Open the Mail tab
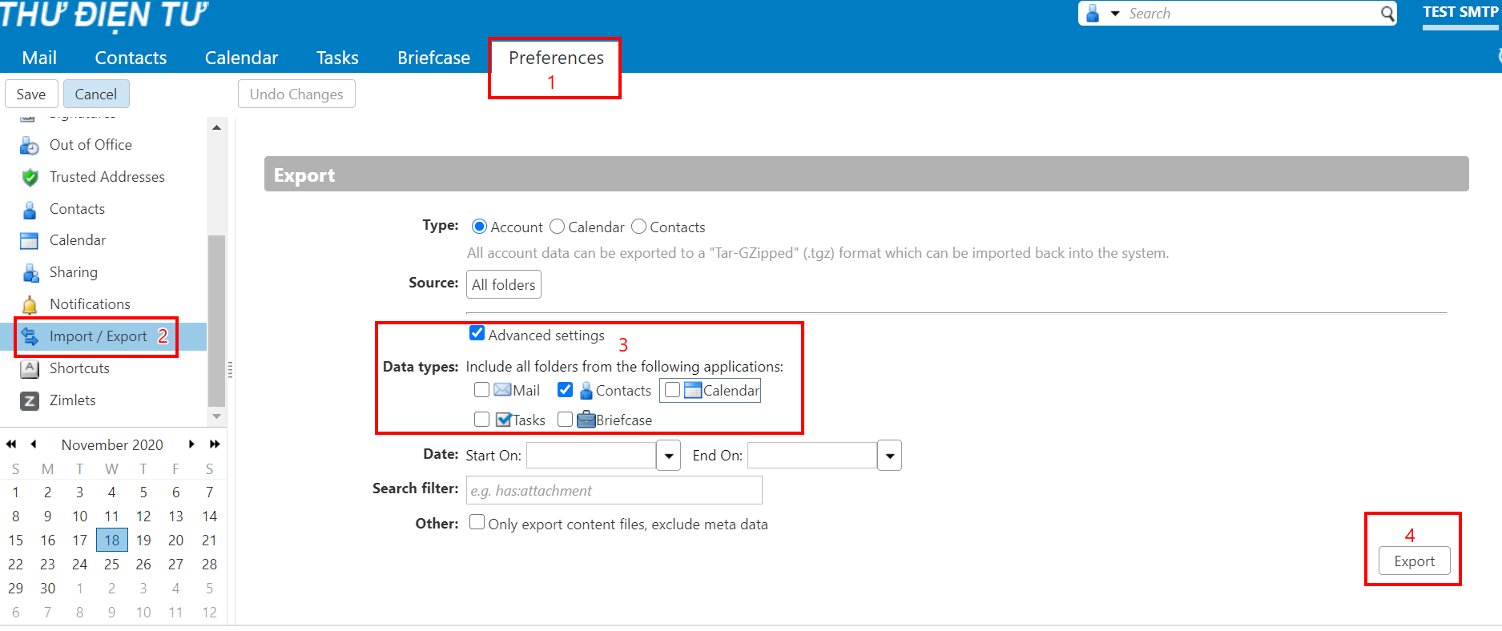This screenshot has height=631, width=1502. (x=39, y=58)
